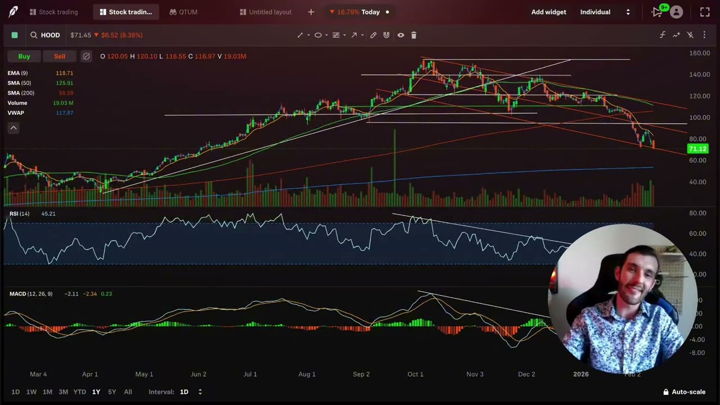Click the crossed-out tool icon in header
The width and height of the screenshot is (720, 405).
[690, 35]
